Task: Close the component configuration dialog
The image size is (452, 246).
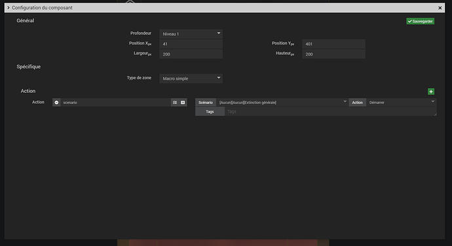Action: (x=440, y=8)
